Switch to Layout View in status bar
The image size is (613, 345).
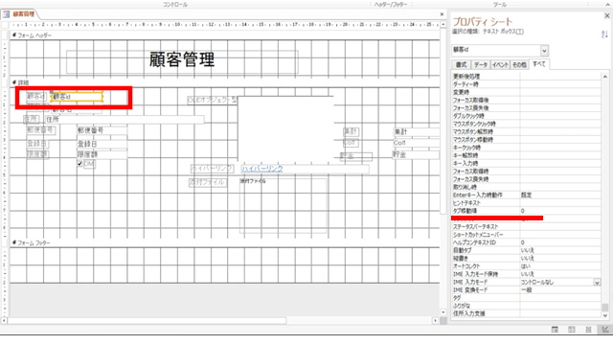coord(588,330)
